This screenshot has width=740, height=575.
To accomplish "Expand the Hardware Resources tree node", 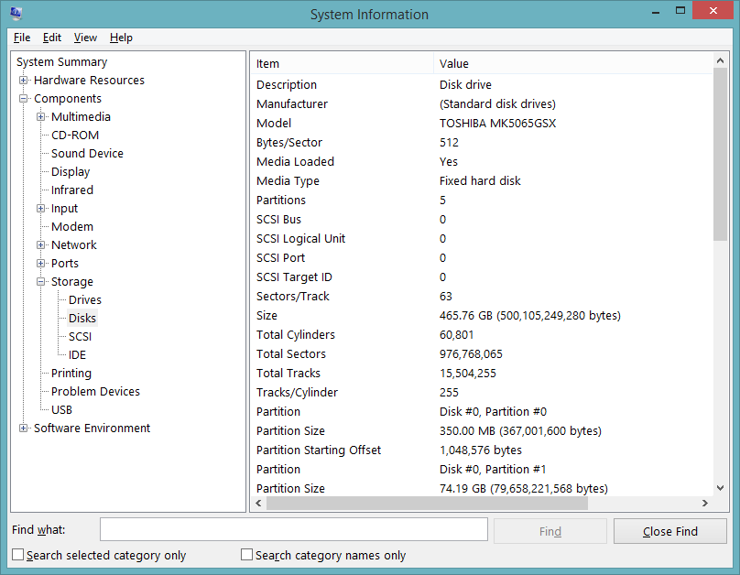I will point(22,80).
